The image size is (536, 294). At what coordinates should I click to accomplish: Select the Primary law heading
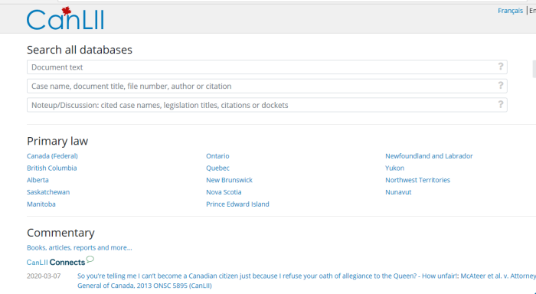click(57, 141)
